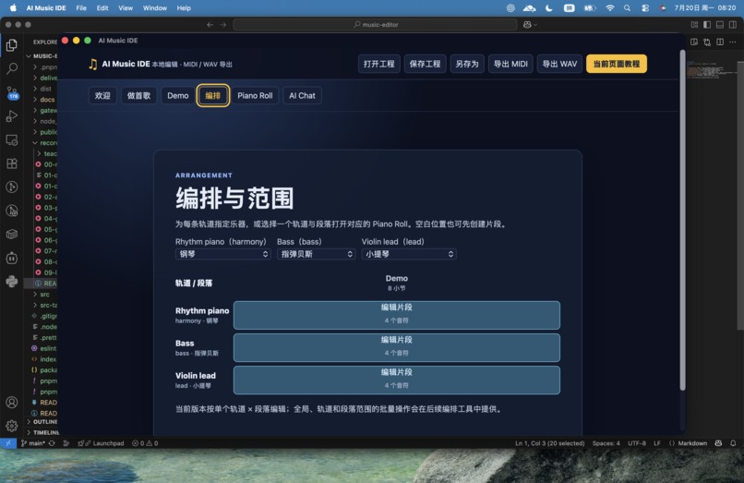Click the 保存工程 button
The width and height of the screenshot is (744, 483).
tap(425, 64)
